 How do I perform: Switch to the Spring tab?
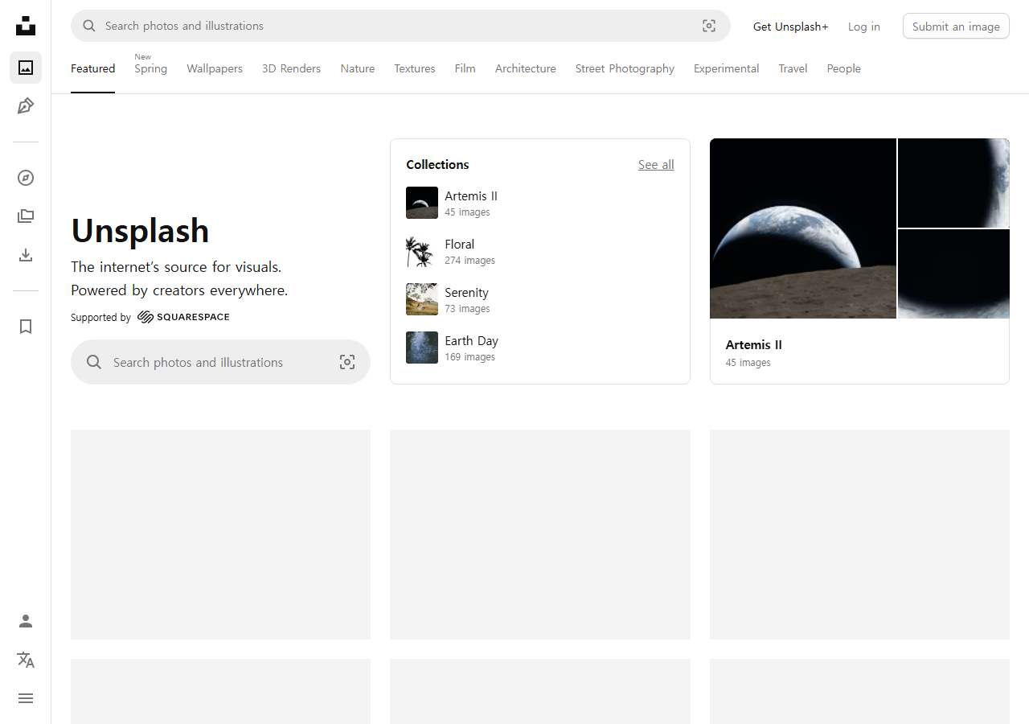(x=150, y=68)
